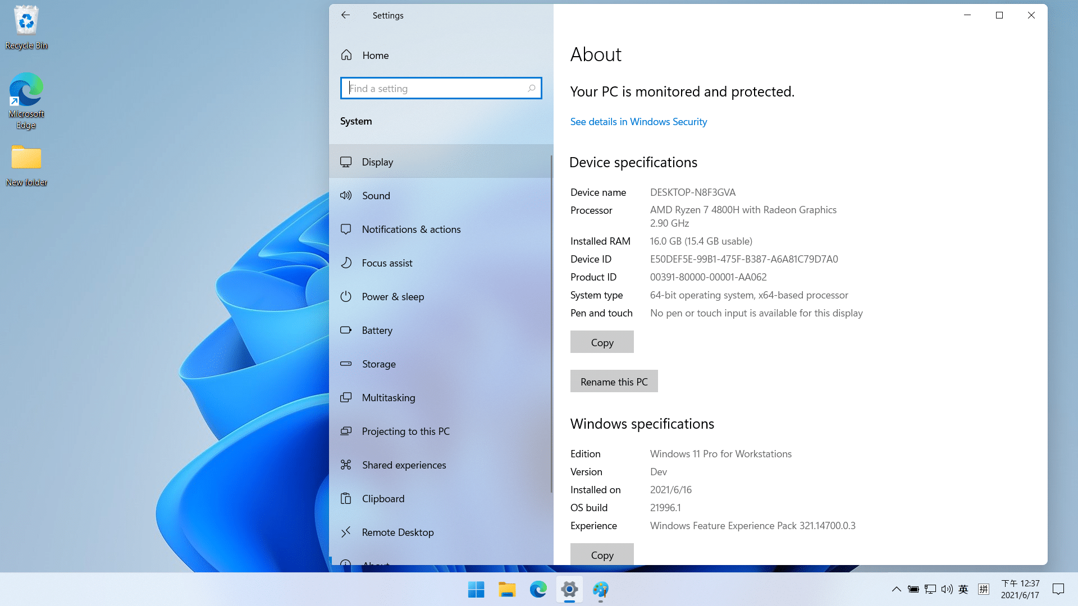Click the sidebar vertical scrollbar
This screenshot has width=1078, height=606.
coord(551,324)
